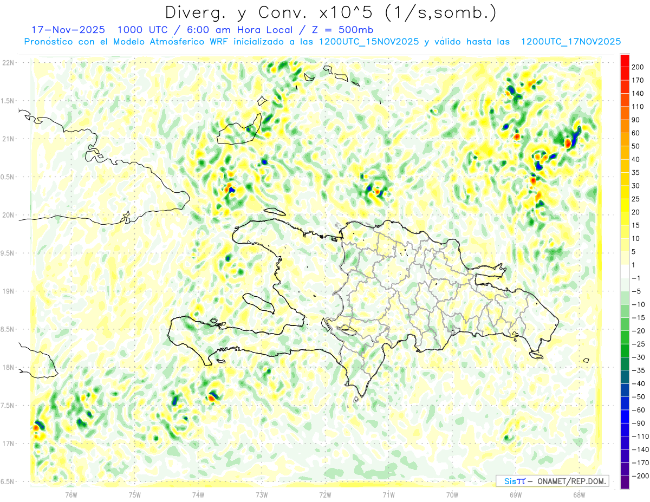650x502 pixels.
Task: Click the '-5' colorbar value
Action: point(636,291)
